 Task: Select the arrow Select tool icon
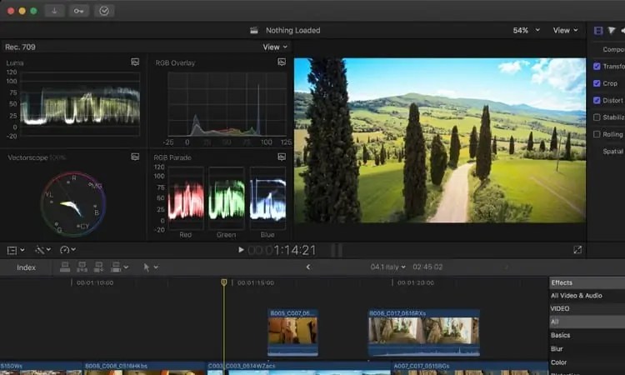pyautogui.click(x=147, y=267)
